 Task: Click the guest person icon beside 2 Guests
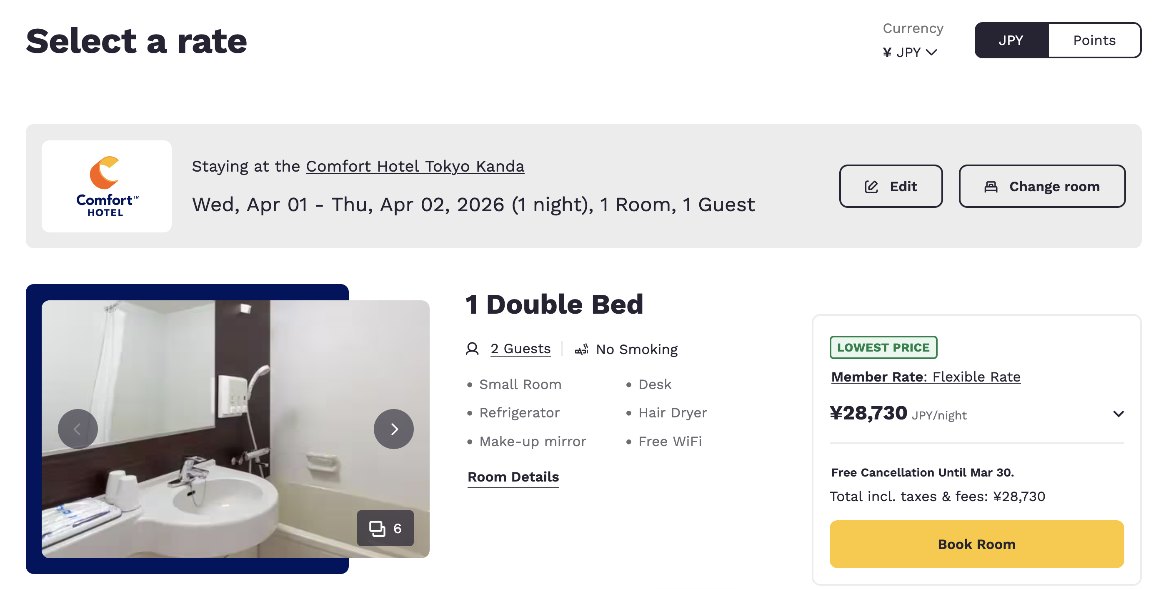472,349
